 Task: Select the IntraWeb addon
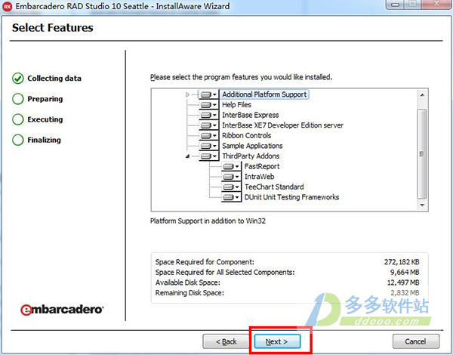tap(259, 177)
